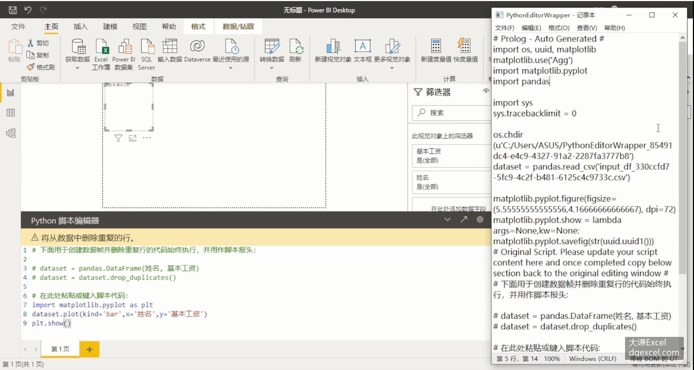The image size is (694, 370).
Task: Expand 最近使用的源 dropdown arrow
Action: coord(231,68)
